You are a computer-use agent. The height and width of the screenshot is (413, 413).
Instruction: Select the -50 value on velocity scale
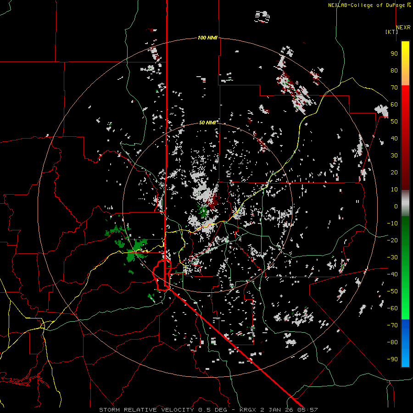392,291
